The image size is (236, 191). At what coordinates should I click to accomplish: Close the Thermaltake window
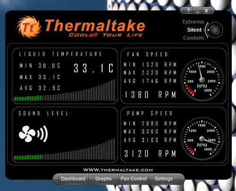point(206,10)
